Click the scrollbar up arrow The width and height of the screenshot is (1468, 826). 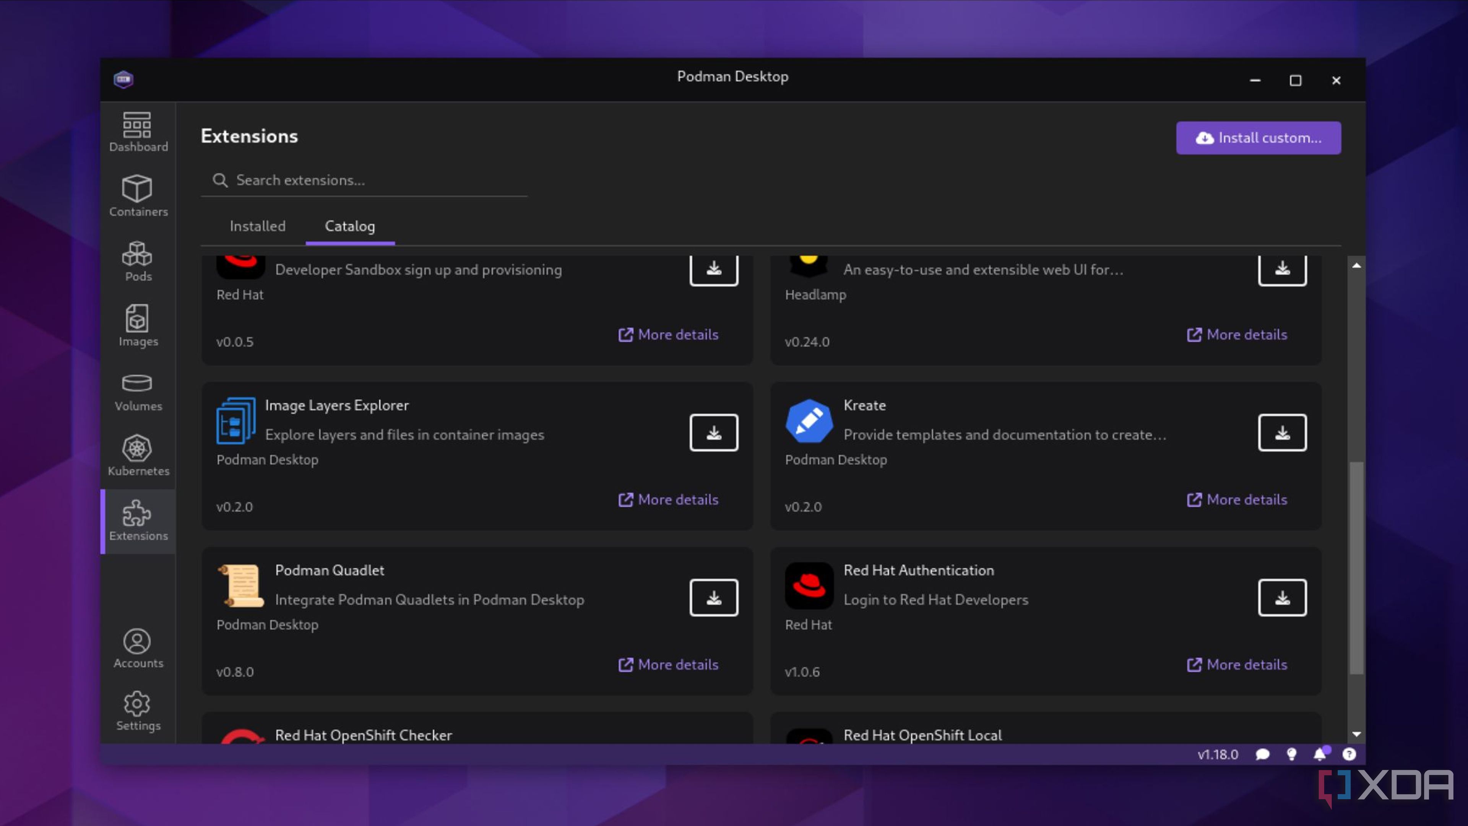pos(1356,266)
